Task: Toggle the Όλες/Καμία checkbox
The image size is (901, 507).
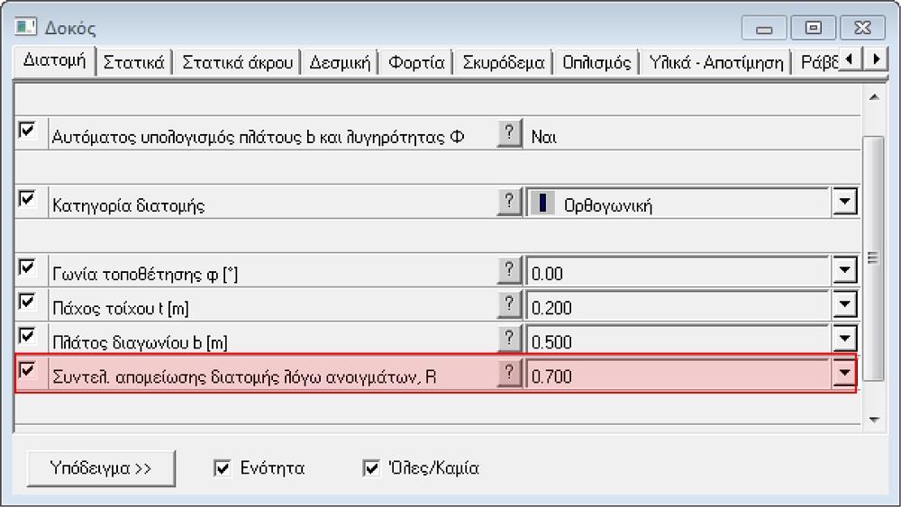Action: tap(370, 468)
